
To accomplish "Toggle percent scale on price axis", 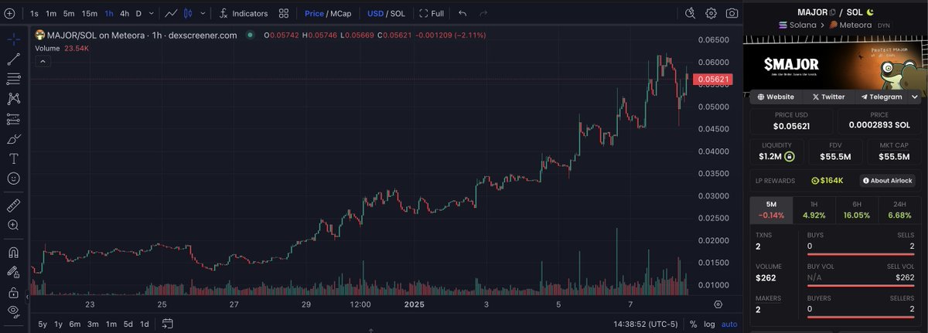I will pyautogui.click(x=693, y=325).
